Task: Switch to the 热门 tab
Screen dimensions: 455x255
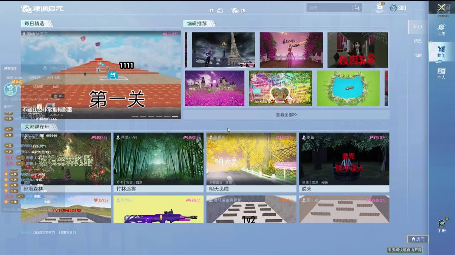Action: [418, 27]
